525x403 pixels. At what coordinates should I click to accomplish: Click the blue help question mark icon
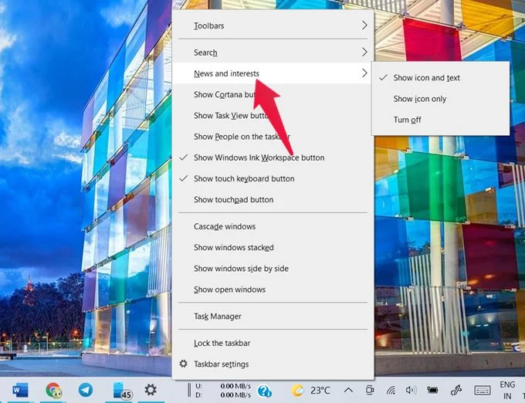265,391
